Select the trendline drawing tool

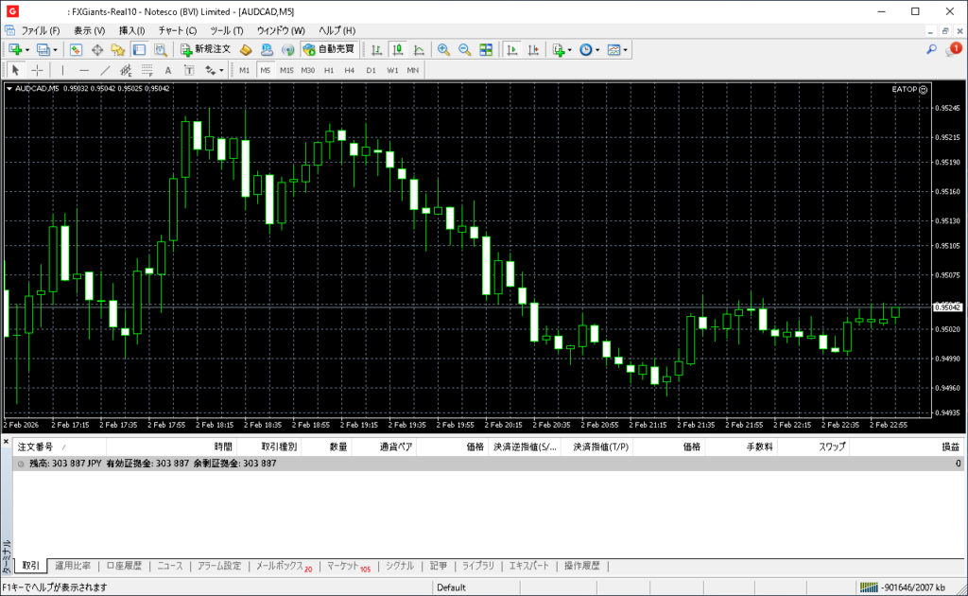pyautogui.click(x=105, y=70)
